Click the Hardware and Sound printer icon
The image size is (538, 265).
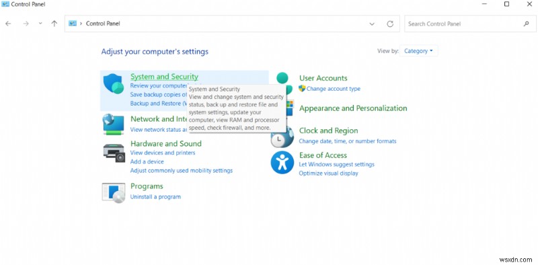coord(114,153)
